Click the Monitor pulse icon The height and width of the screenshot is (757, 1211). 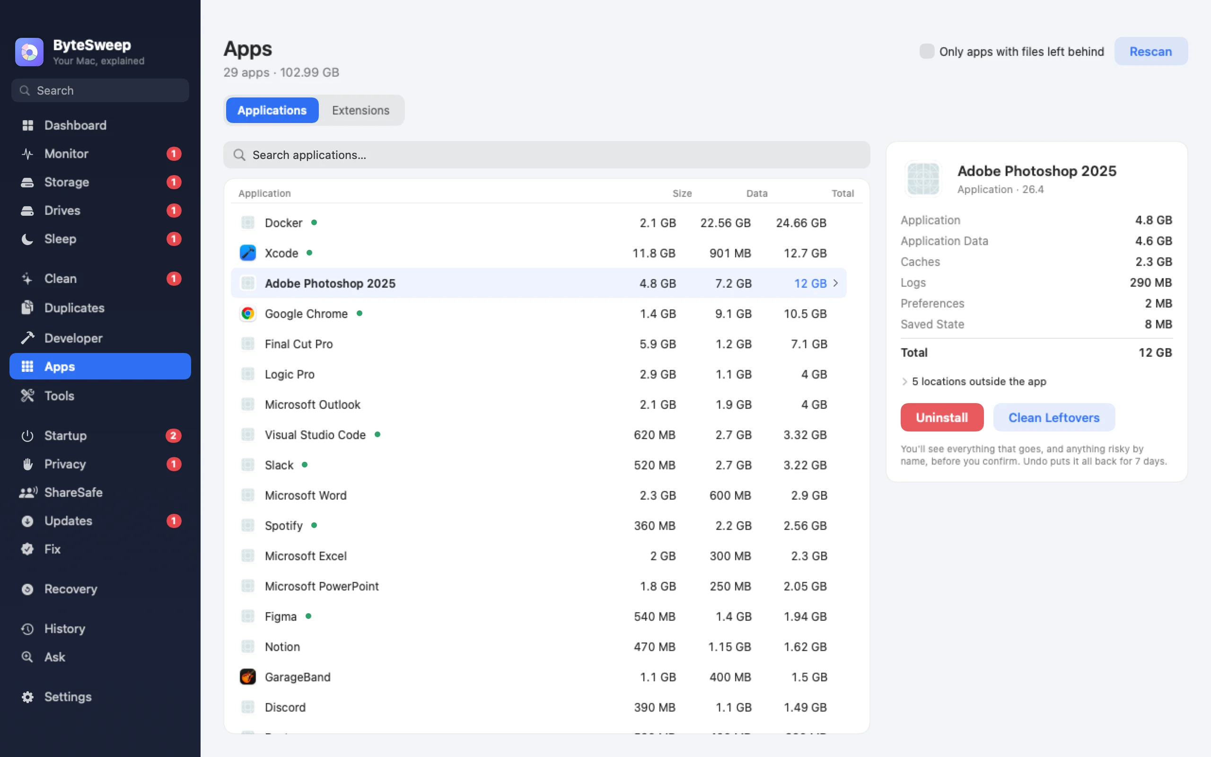tap(27, 154)
